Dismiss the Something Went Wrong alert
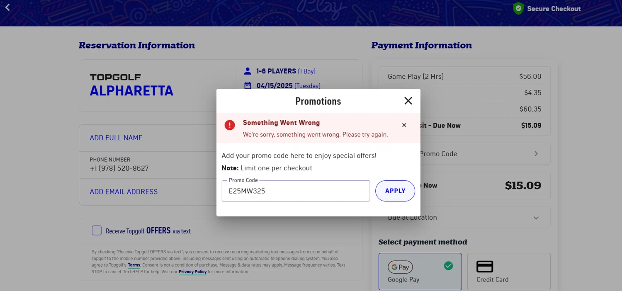622x291 pixels. [404, 125]
